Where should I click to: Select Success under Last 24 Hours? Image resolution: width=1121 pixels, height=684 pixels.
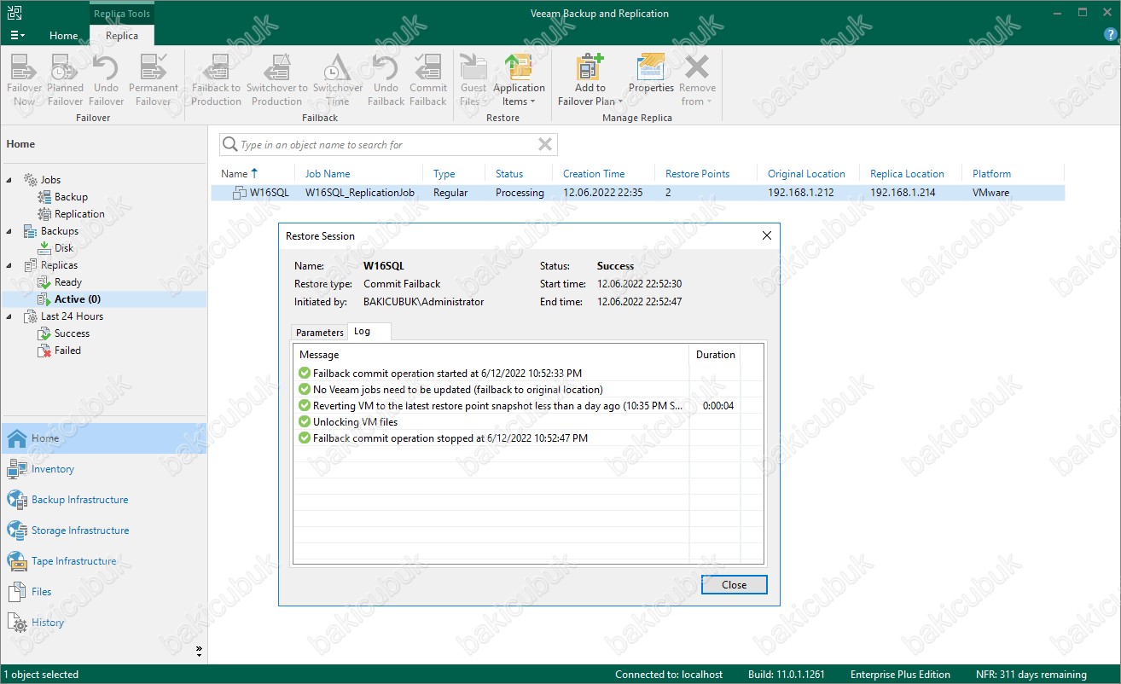(72, 333)
